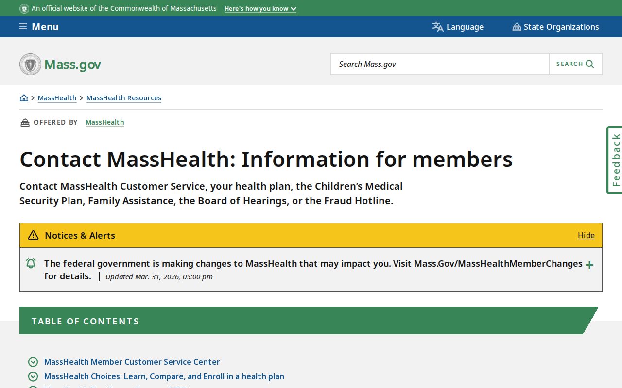Open the hamburger Menu icon
This screenshot has width=622, height=388.
tap(23, 27)
